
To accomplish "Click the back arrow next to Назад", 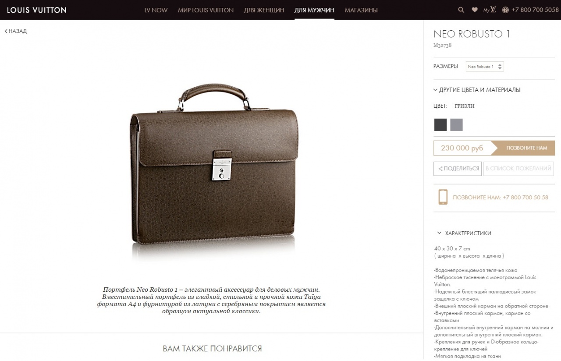I will click(x=6, y=31).
